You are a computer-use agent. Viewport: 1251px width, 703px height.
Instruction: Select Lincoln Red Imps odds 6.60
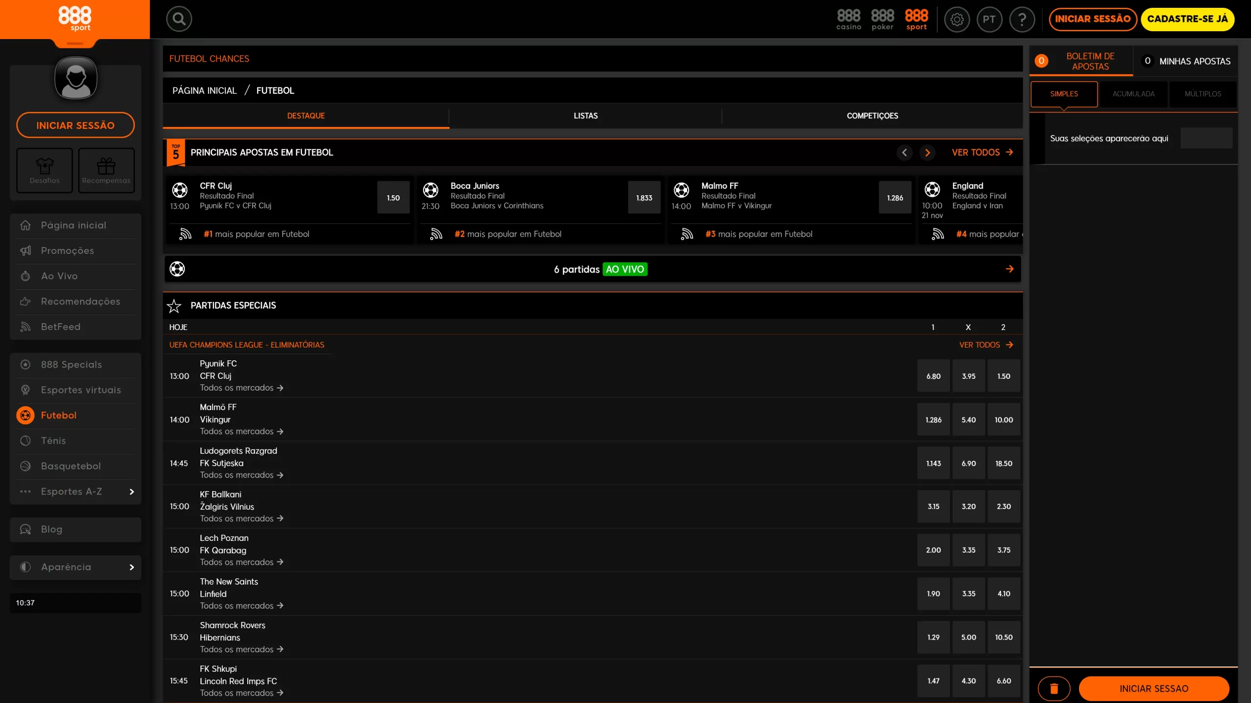point(1004,681)
